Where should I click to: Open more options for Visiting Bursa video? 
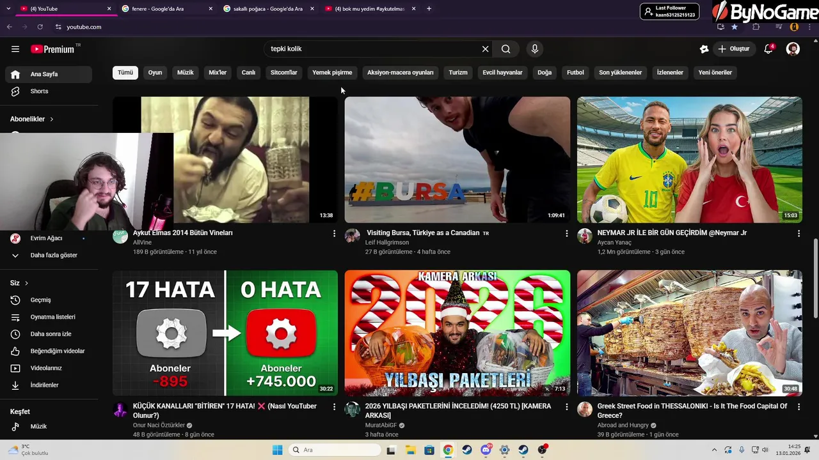tap(566, 234)
